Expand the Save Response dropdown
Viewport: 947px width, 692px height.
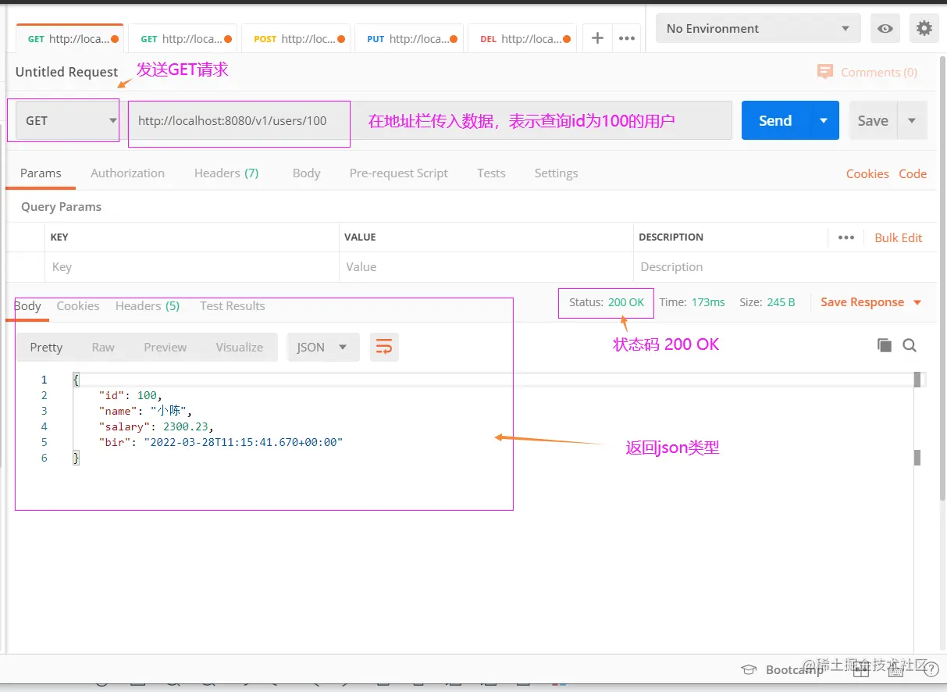click(917, 302)
